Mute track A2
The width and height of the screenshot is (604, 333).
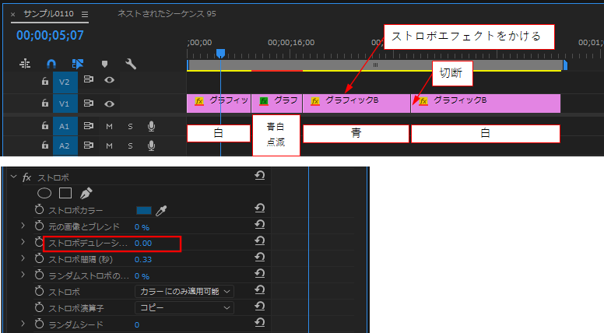[110, 146]
